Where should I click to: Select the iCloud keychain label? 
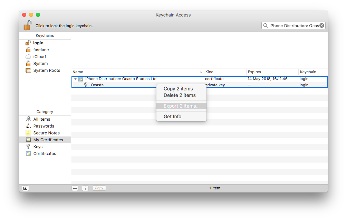tap(39, 57)
